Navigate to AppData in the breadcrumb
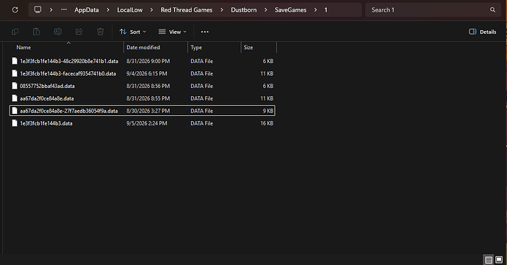Image resolution: width=507 pixels, height=265 pixels. click(x=86, y=10)
